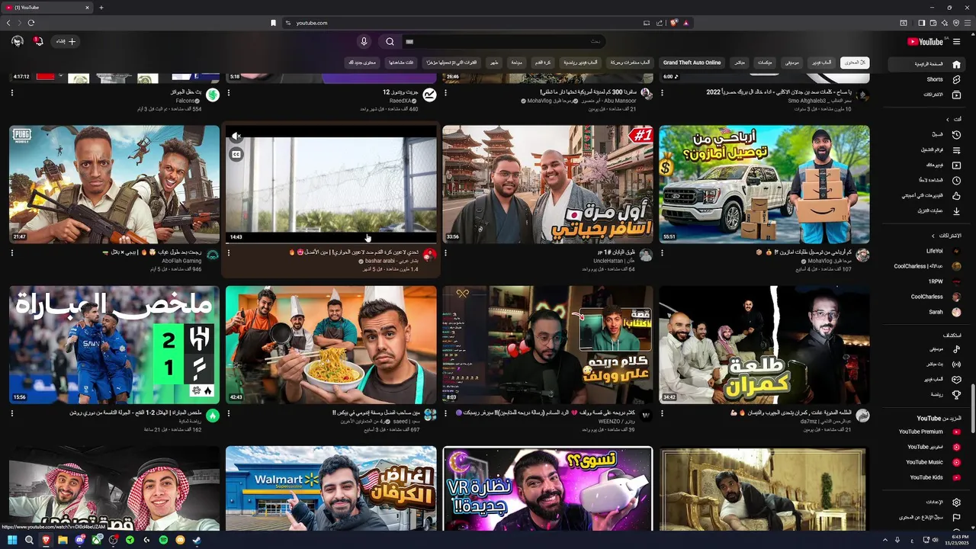Select the 'موسيقى' music filter chip
The width and height of the screenshot is (976, 549).
pyautogui.click(x=792, y=63)
